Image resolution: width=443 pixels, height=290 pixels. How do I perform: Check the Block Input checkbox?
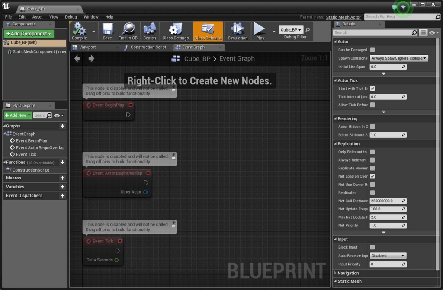(x=372, y=247)
